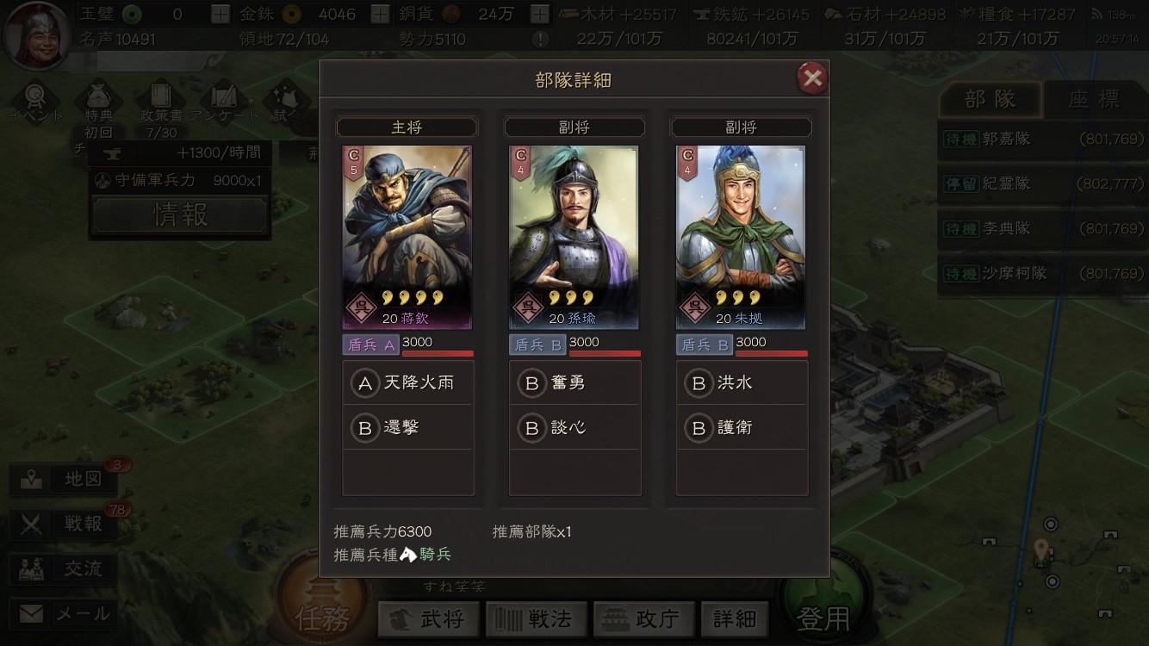The image size is (1149, 646).
Task: Add gold via plus beside 金銖 4046
Action: click(x=380, y=14)
